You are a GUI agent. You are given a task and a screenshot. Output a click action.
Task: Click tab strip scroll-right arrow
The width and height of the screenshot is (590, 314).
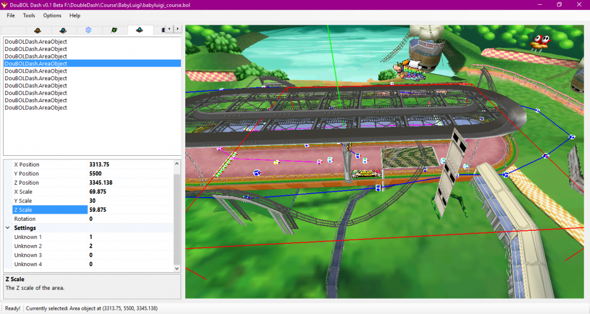click(x=178, y=29)
